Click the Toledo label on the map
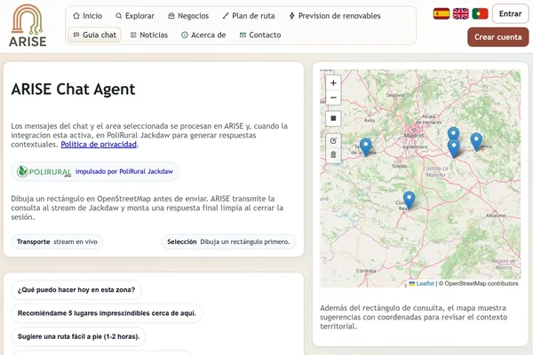Screen dimensions: 533x355 click(x=400, y=166)
